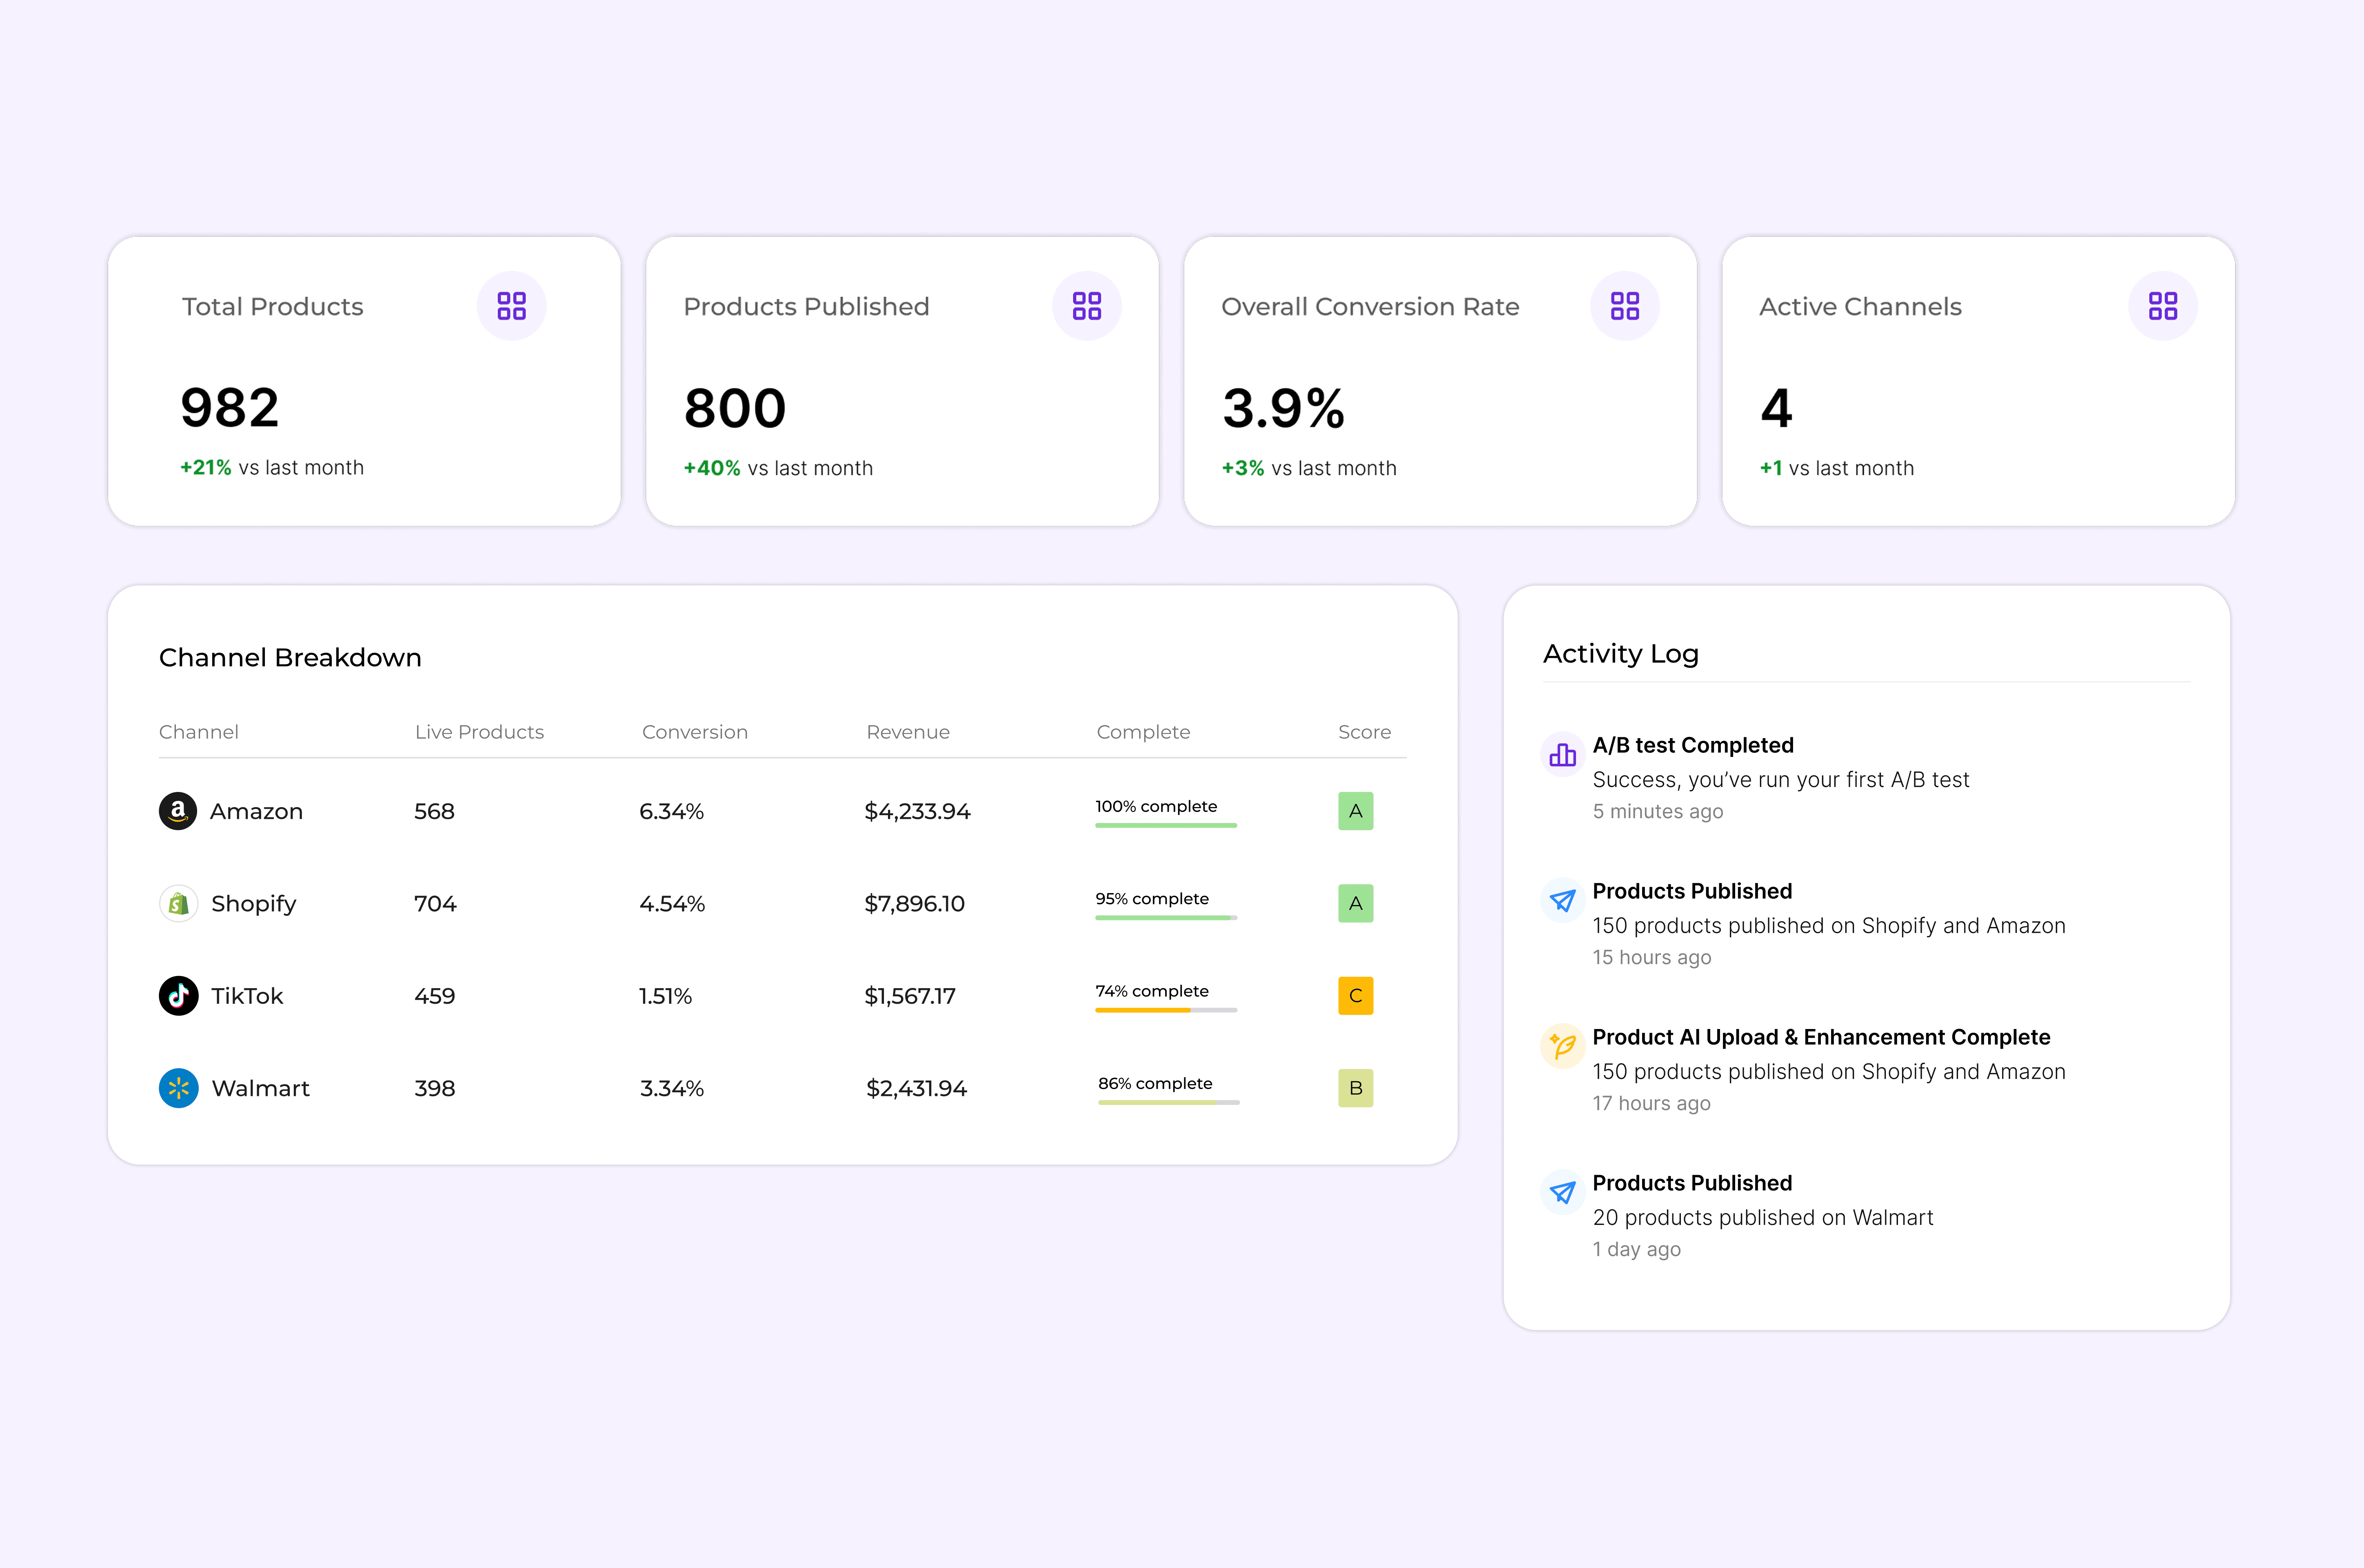Click Walmart conversion value 3.34%
The height and width of the screenshot is (1568, 2364).
[x=672, y=1088]
